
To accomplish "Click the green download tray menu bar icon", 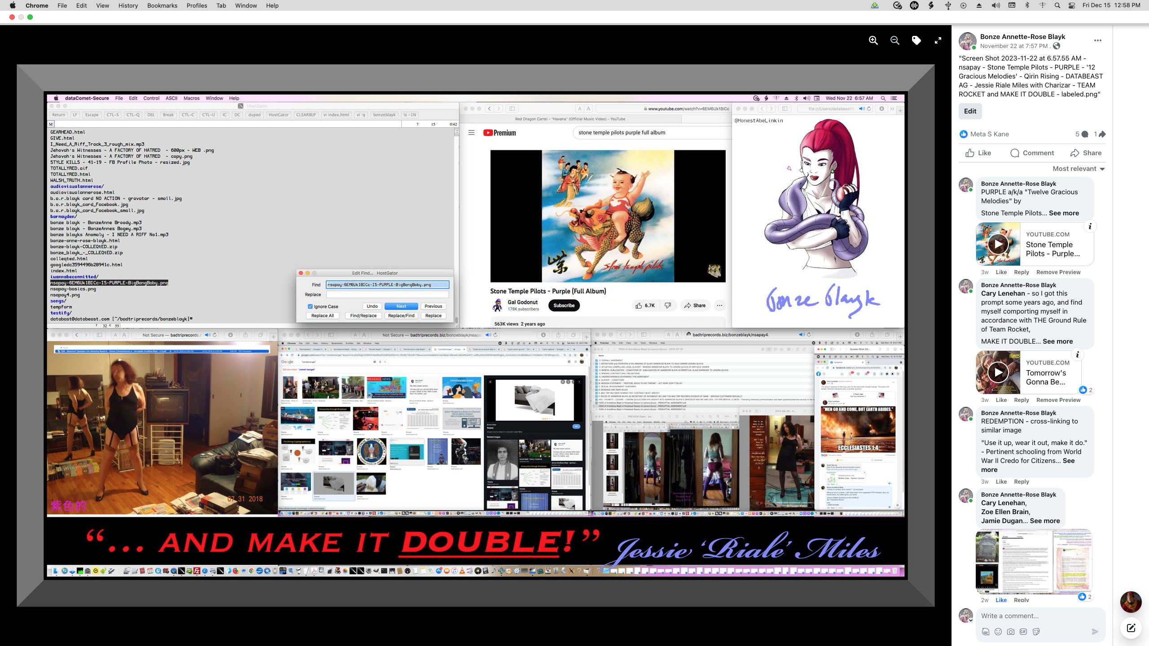I will coord(875,5).
